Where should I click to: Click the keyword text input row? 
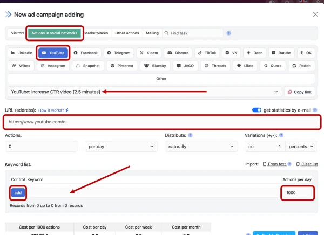[x=153, y=193]
